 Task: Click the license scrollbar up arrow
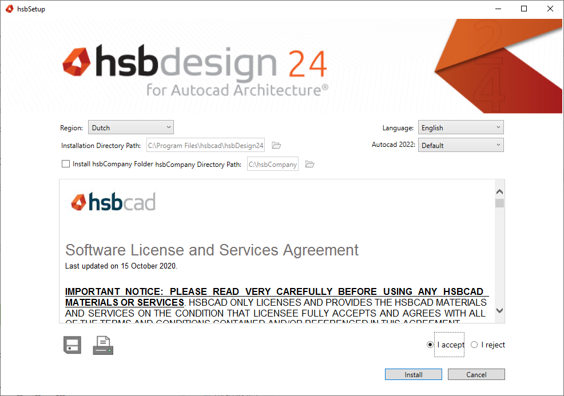499,192
